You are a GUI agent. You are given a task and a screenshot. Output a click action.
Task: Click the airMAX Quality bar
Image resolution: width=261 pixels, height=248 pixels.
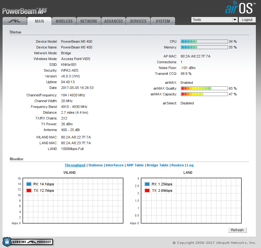point(204,88)
